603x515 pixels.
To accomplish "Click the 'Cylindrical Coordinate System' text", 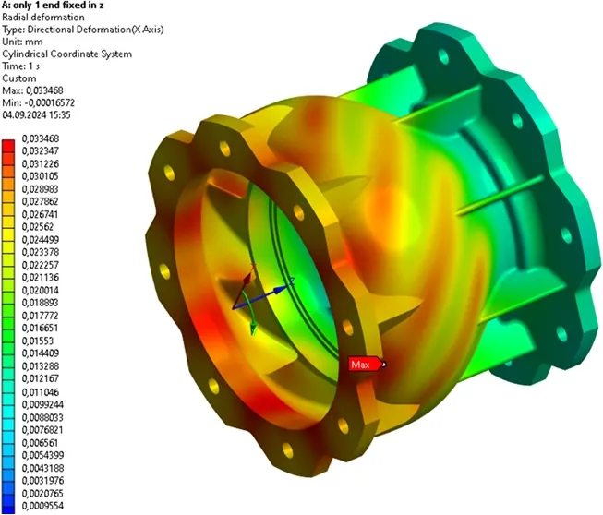I will pos(66,54).
